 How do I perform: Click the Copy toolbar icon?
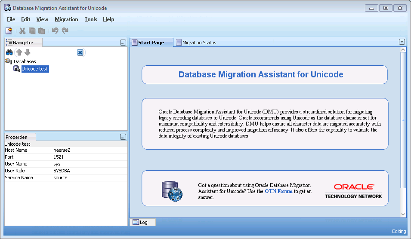pyautogui.click(x=32, y=31)
